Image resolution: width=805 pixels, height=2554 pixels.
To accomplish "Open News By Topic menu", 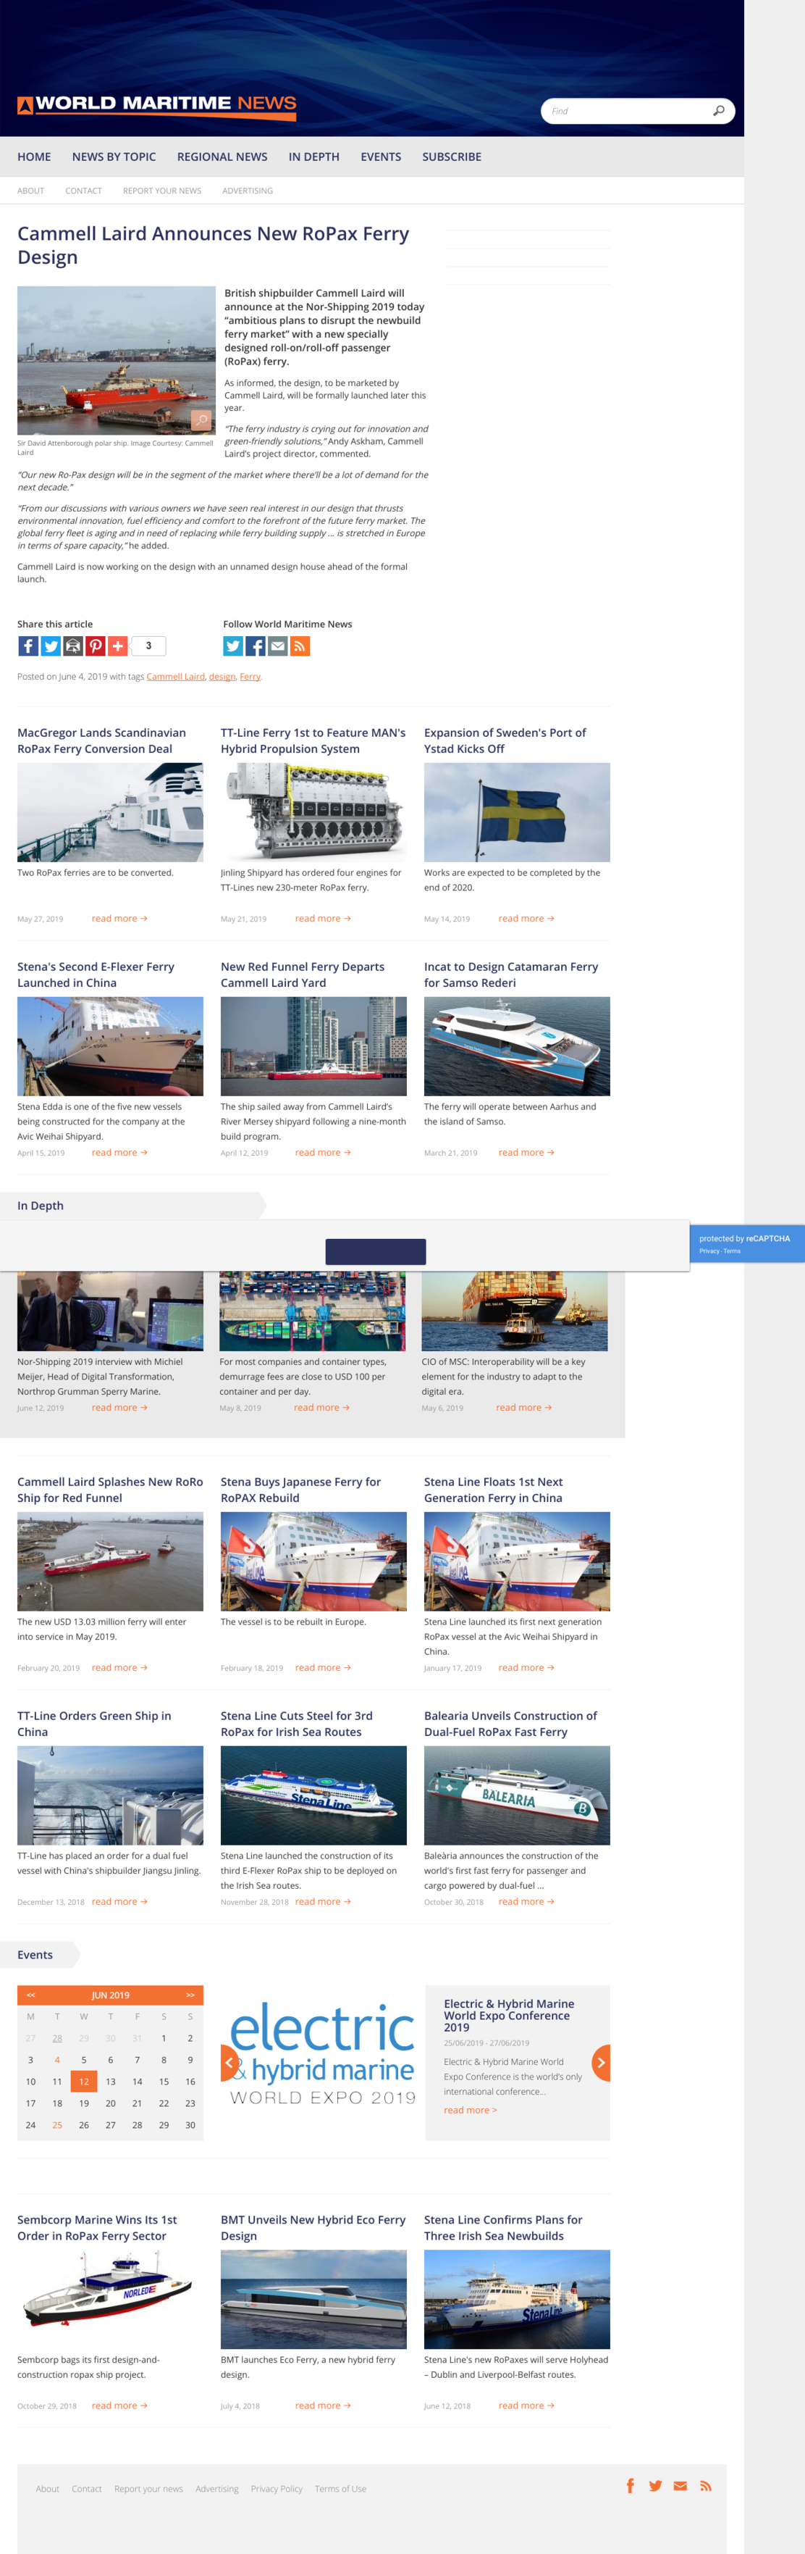I will [114, 157].
